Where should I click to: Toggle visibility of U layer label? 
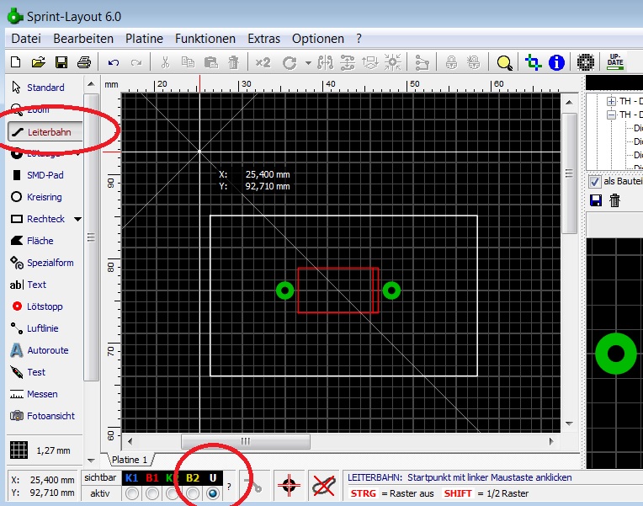(x=213, y=477)
